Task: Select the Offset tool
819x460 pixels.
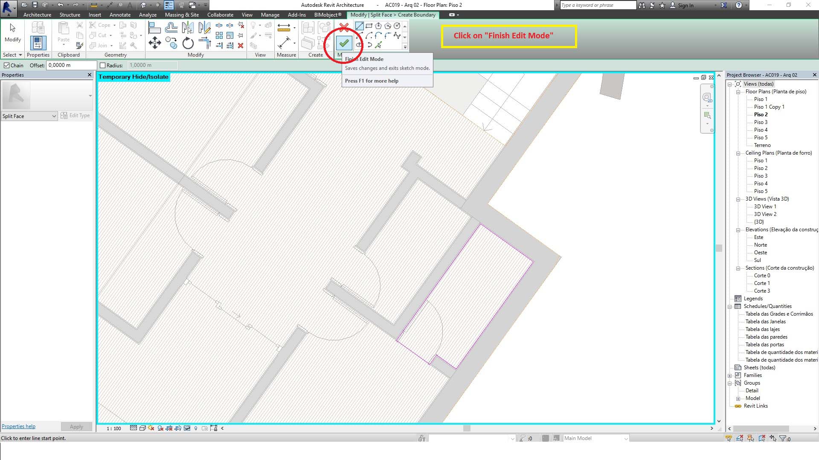Action: [171, 28]
